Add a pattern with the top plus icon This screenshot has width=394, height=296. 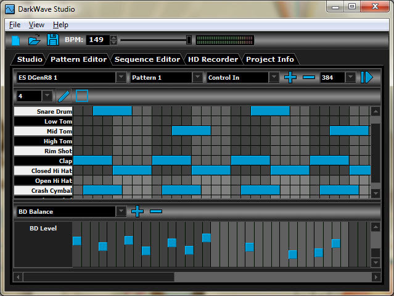click(290, 77)
